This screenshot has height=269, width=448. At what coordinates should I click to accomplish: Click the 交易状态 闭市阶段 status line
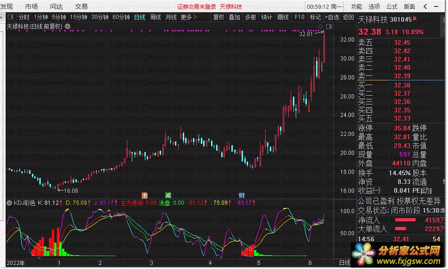pos(401,210)
